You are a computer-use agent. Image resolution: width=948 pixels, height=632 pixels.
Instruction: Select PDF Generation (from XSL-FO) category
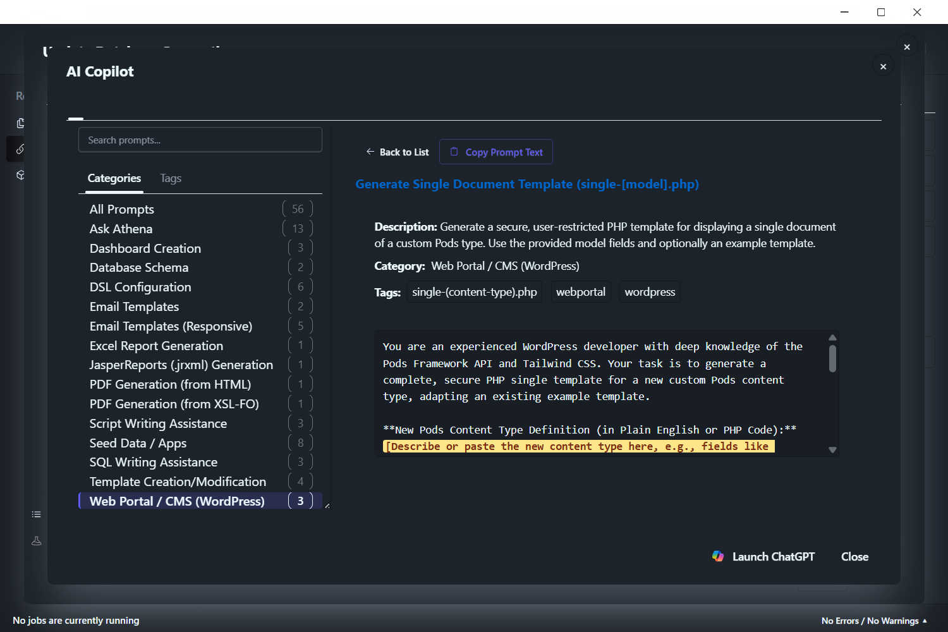[x=200, y=404]
